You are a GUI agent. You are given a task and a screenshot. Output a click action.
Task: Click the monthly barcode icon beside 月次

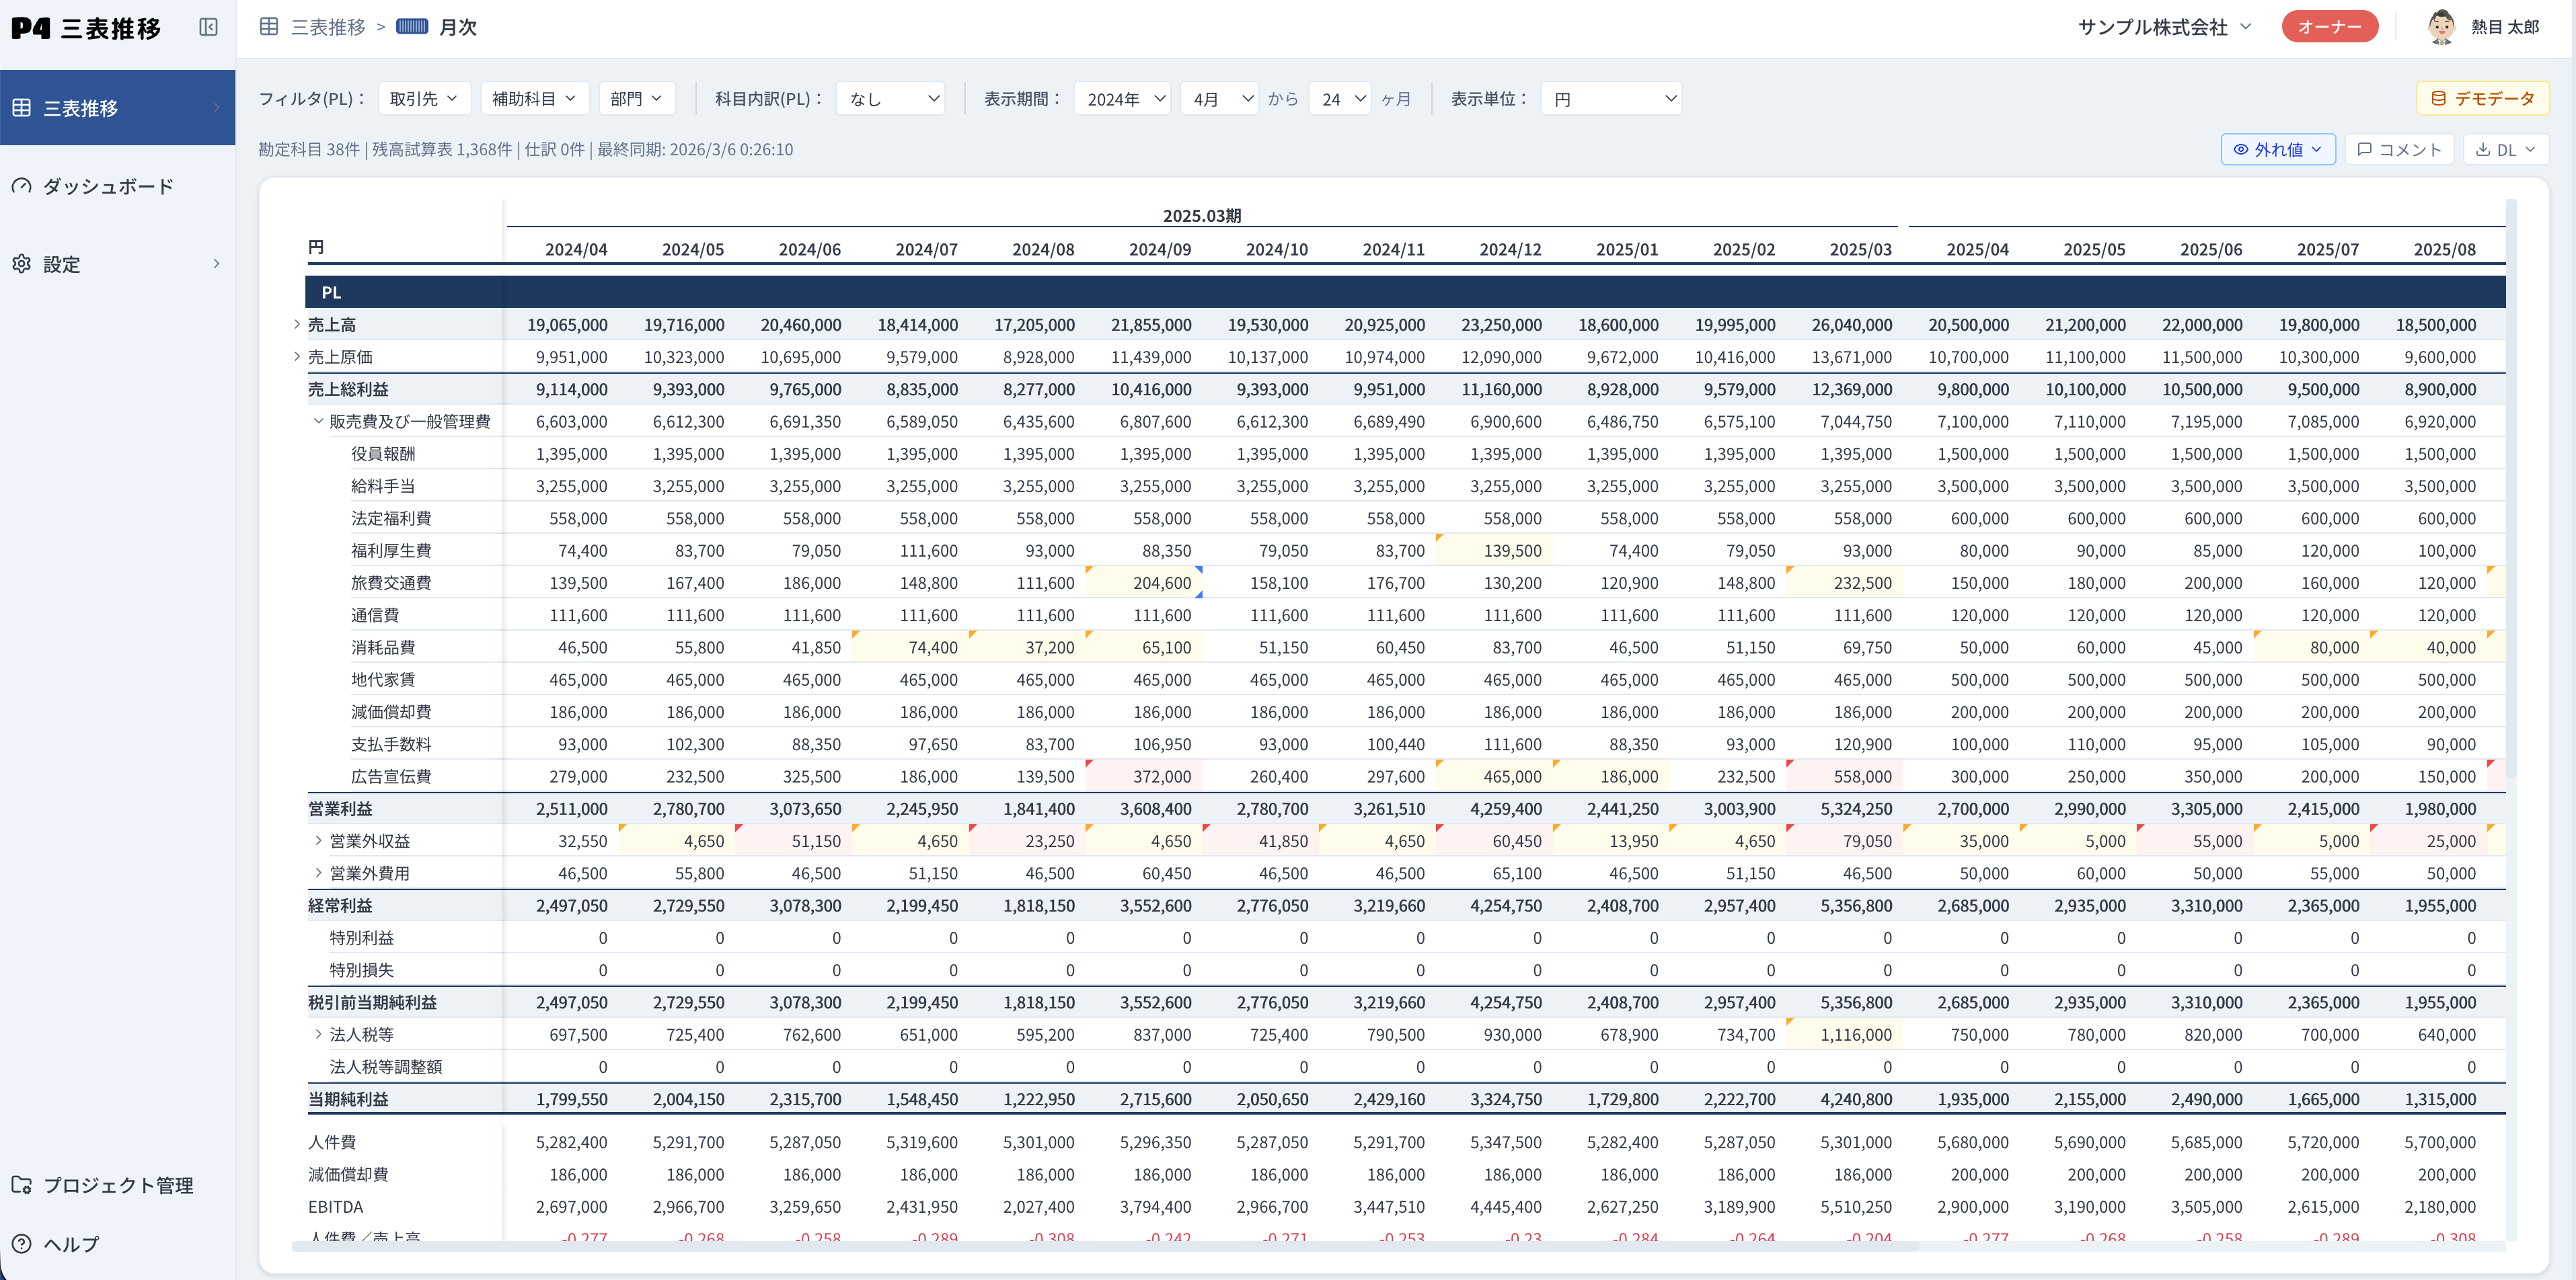[x=412, y=27]
